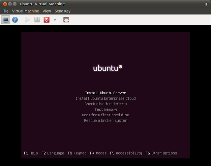
Task: Open the File menu
Action: point(5,11)
